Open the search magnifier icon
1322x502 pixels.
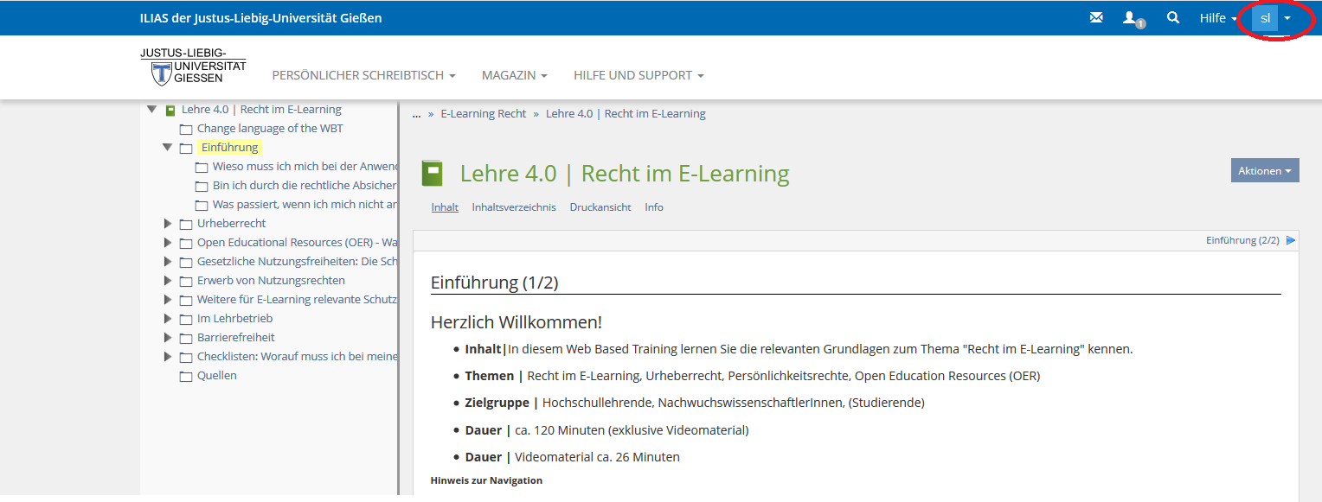pyautogui.click(x=1173, y=17)
